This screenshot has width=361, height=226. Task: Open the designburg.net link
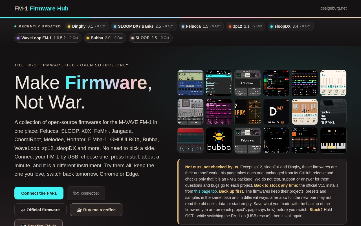pos(333,8)
